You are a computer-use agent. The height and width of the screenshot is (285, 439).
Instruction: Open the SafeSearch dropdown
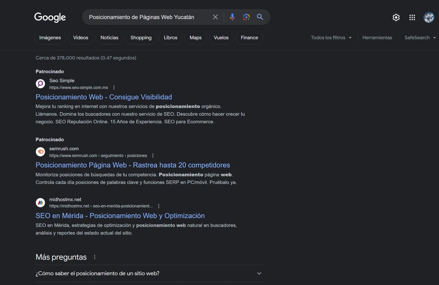[x=420, y=38]
